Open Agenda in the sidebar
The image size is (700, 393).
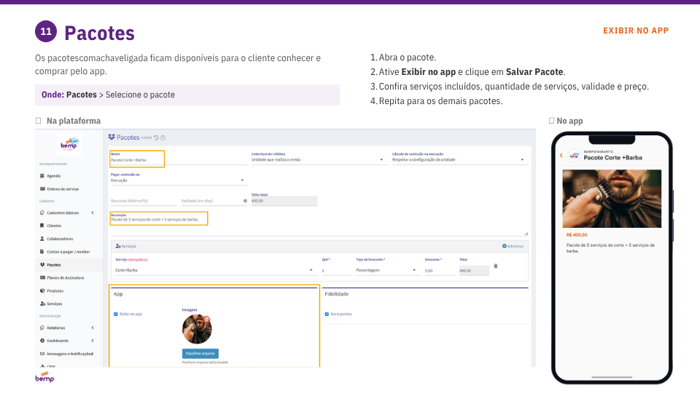coord(53,176)
